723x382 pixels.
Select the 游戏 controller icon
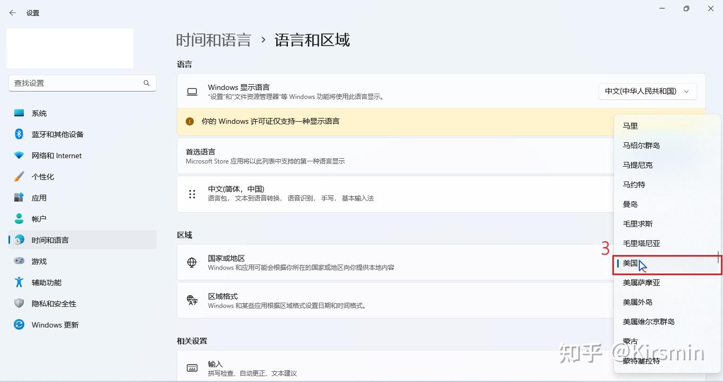coord(19,261)
